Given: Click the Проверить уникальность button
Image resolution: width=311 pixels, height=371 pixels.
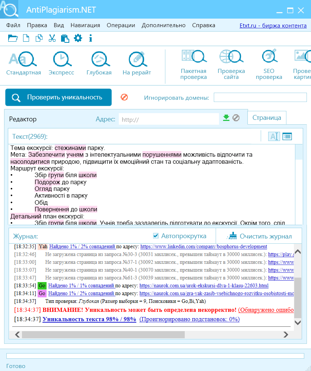Looking at the screenshot, I should point(58,97).
